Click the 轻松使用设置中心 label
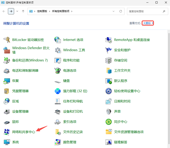Viewport: 170px width, 148px height. [x=127, y=91]
